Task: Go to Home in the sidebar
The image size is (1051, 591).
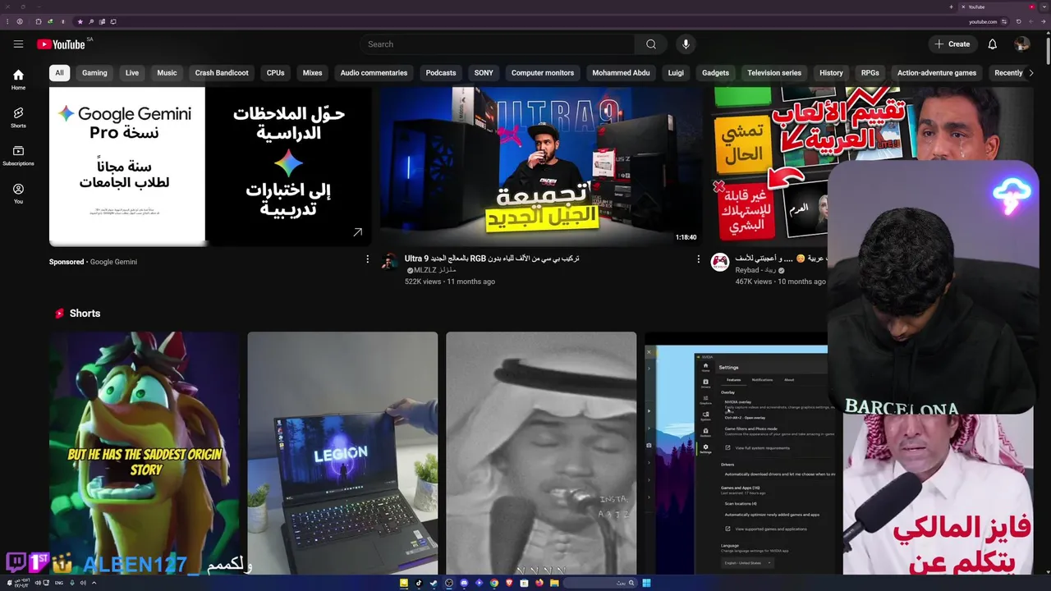Action: pyautogui.click(x=18, y=80)
